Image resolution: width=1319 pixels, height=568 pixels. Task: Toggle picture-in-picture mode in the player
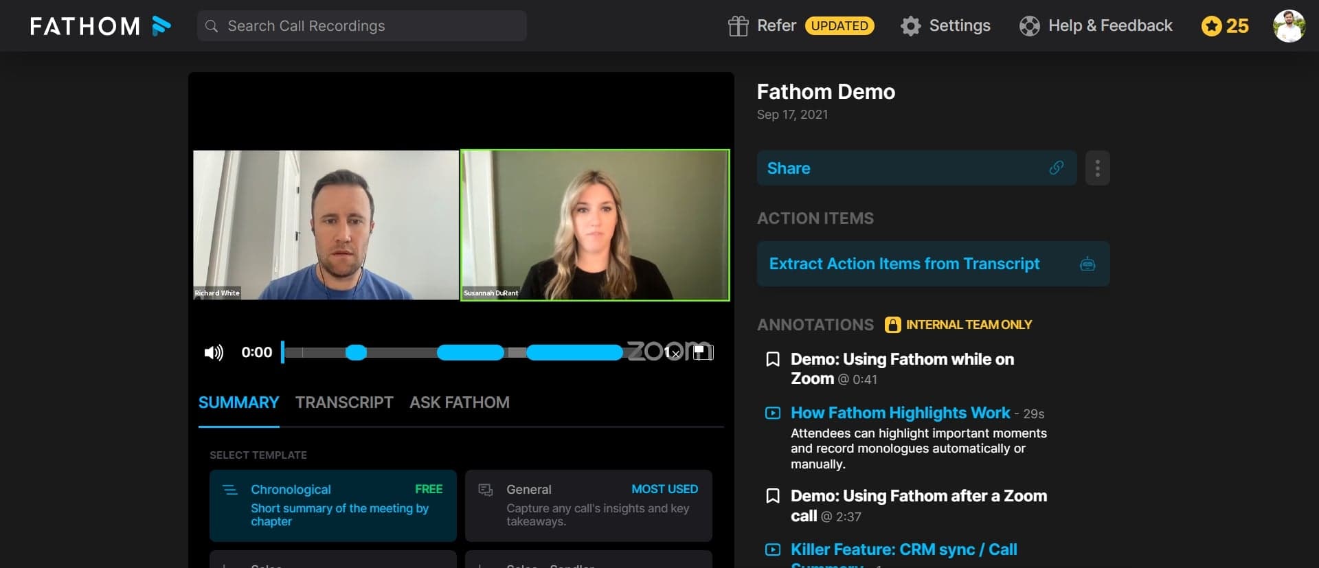(x=702, y=352)
